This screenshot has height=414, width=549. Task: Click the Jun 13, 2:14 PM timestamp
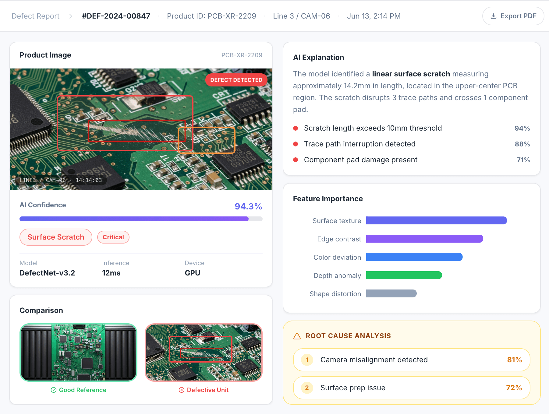click(x=374, y=16)
